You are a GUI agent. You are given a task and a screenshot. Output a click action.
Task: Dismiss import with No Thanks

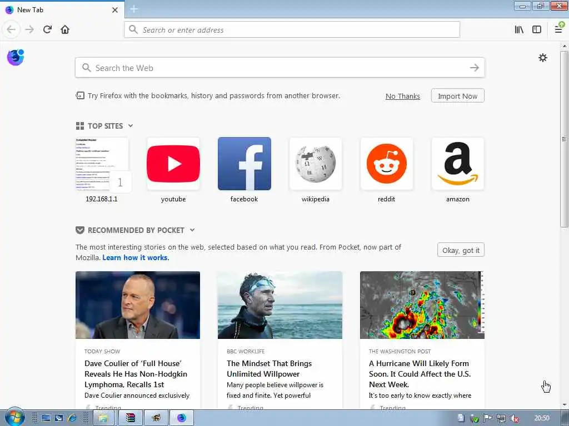tap(402, 96)
